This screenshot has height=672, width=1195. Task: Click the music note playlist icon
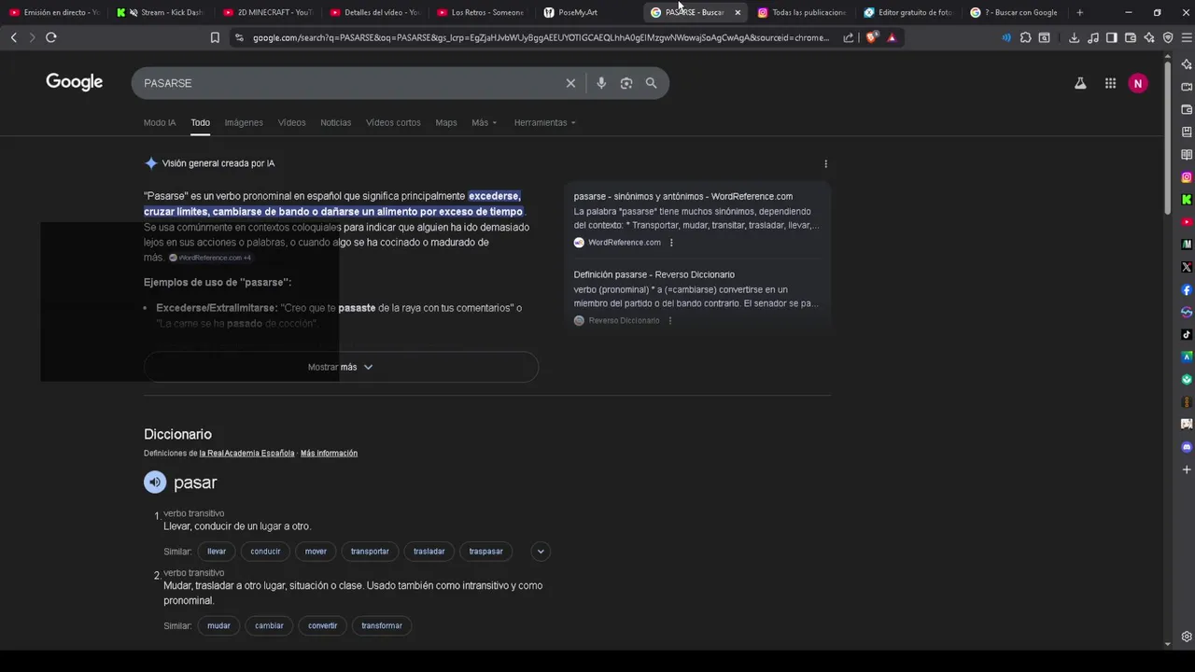tap(1093, 37)
